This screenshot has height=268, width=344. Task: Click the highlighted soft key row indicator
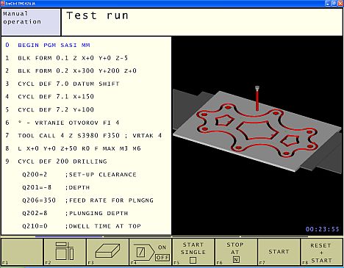pos(69,236)
